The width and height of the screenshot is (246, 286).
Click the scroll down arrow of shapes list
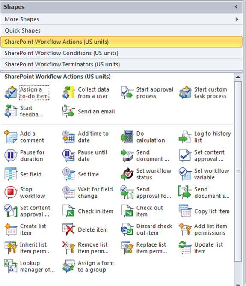(238, 284)
